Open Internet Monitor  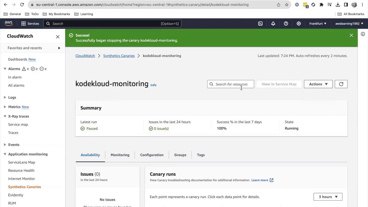pyautogui.click(x=22, y=179)
